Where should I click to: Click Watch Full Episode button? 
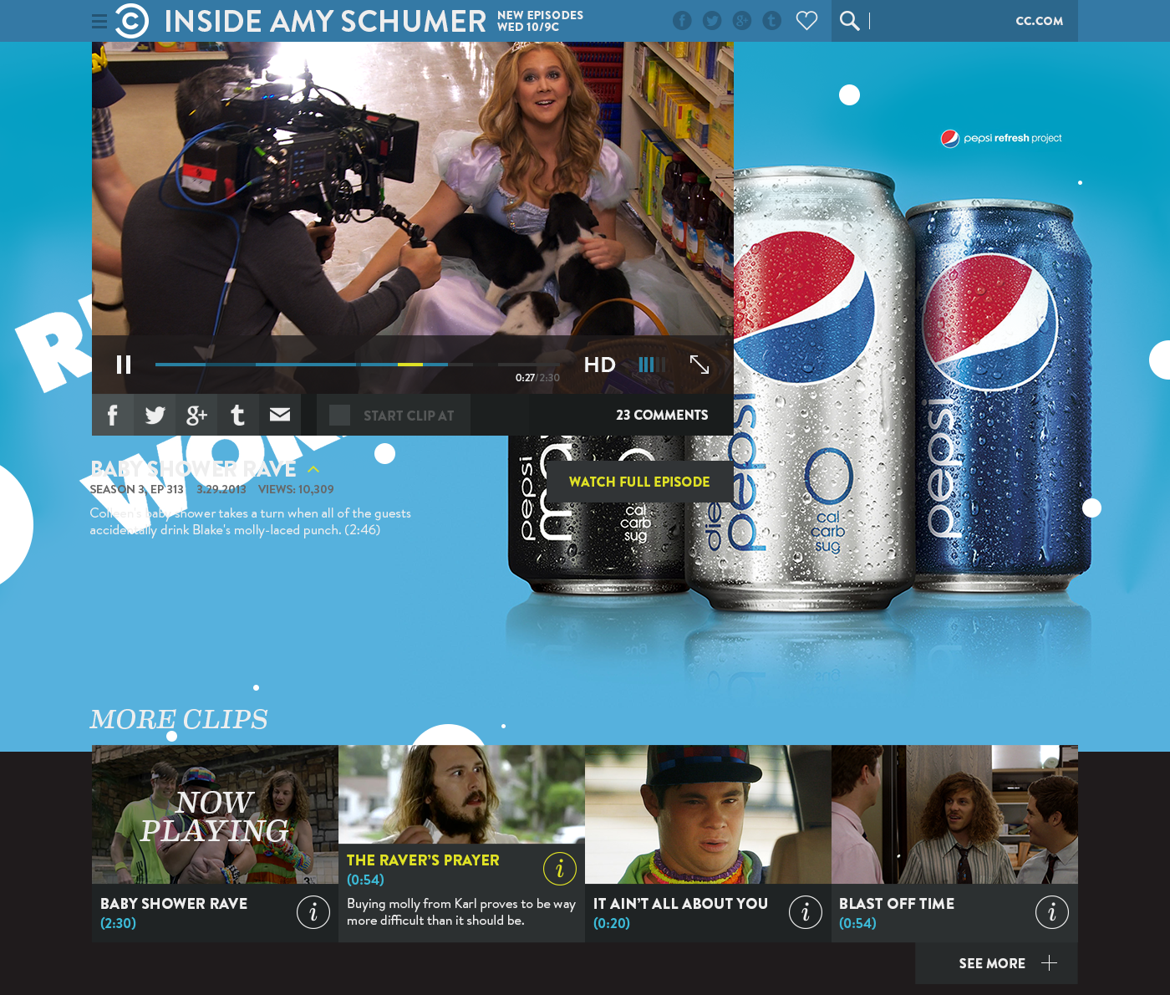[639, 482]
